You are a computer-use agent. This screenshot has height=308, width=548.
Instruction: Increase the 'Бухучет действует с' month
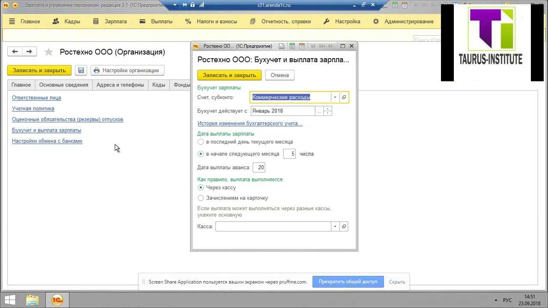click(328, 109)
